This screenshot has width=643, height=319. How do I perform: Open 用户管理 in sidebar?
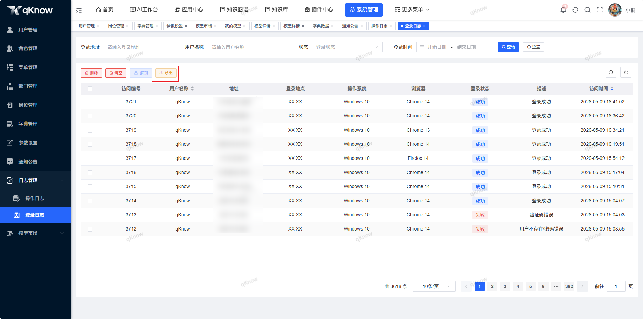(35, 30)
